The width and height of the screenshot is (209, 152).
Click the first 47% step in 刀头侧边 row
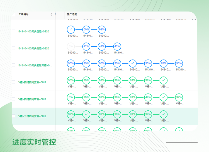point(86,47)
